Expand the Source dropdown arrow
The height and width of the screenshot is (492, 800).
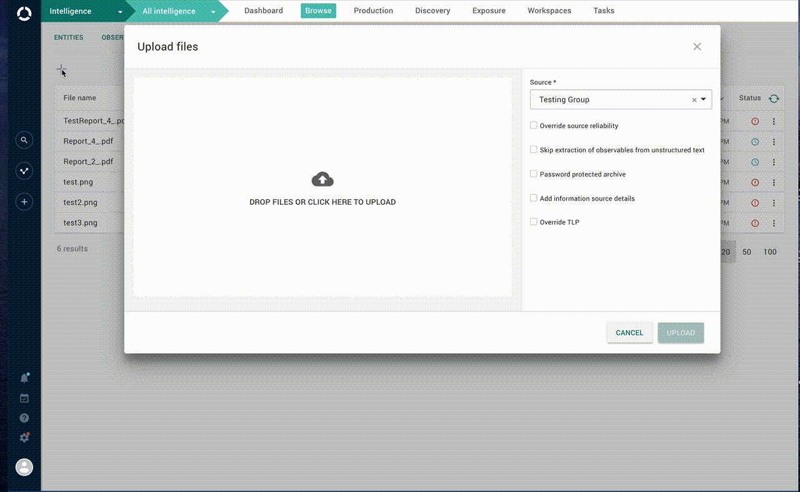coord(704,99)
